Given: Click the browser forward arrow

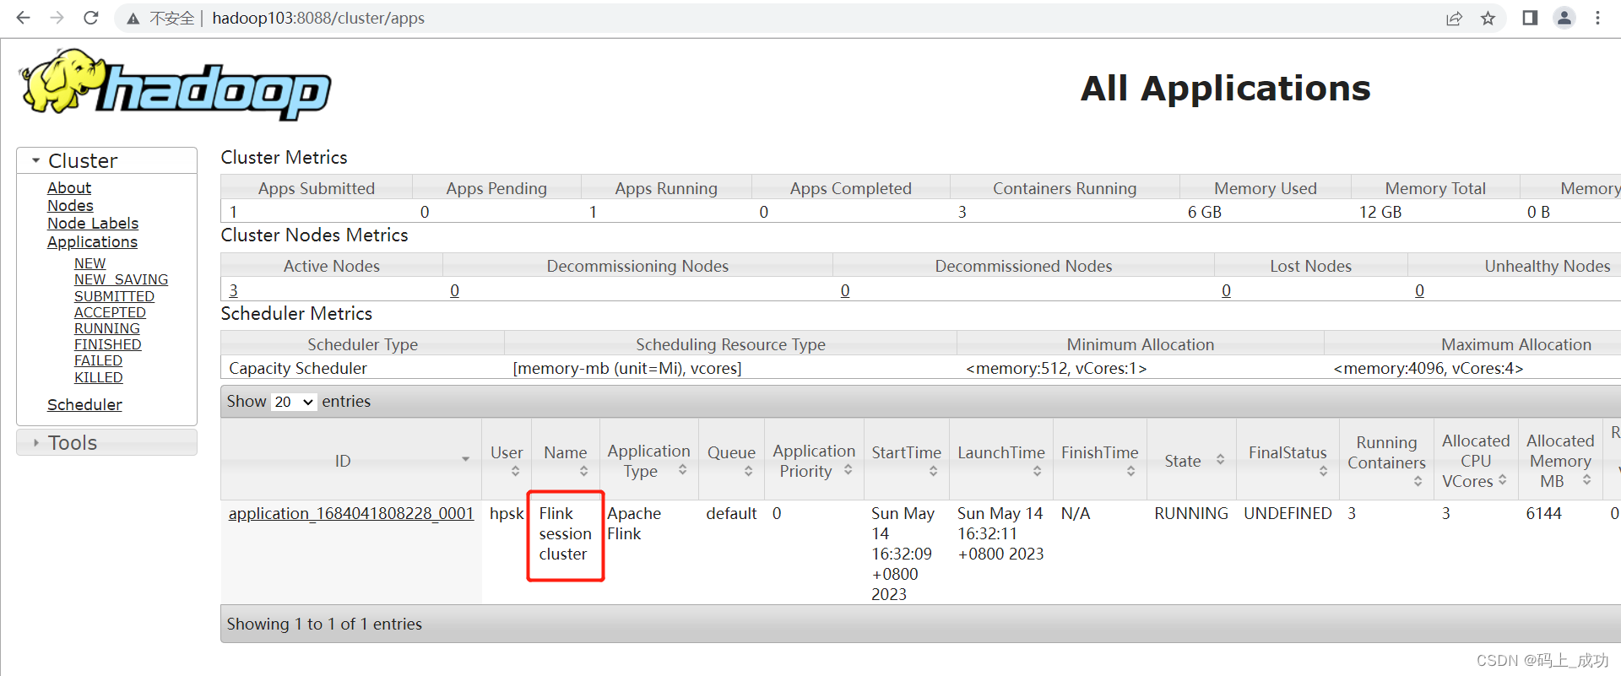Looking at the screenshot, I should [57, 18].
